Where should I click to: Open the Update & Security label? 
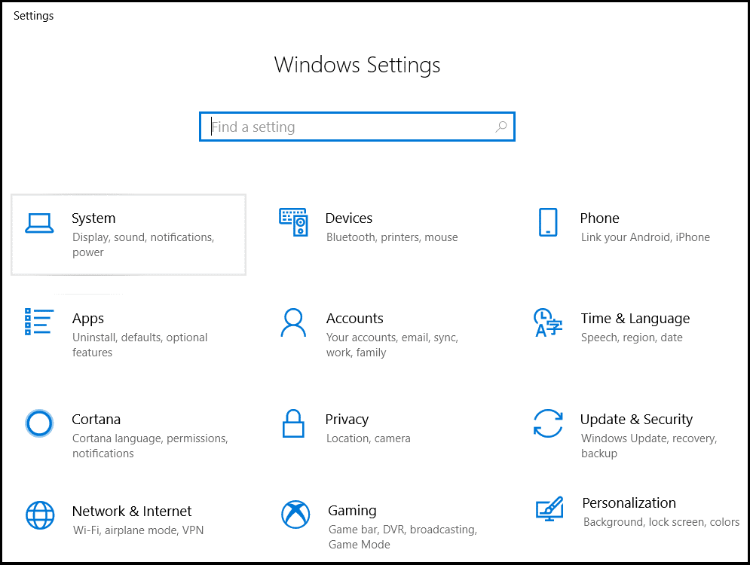point(635,420)
